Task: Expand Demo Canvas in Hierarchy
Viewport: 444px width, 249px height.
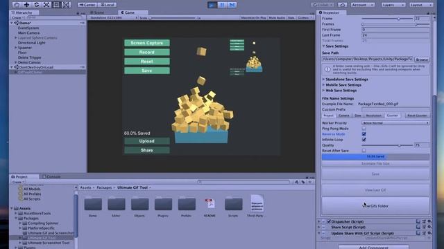Action: point(16,62)
